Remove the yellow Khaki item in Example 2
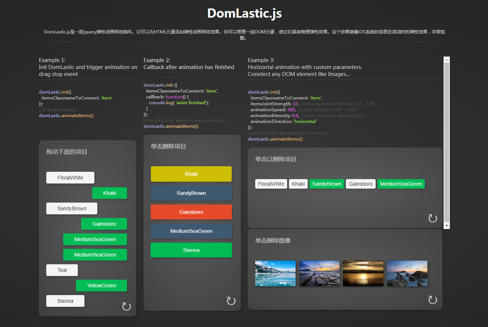The width and height of the screenshot is (488, 327). [x=191, y=174]
